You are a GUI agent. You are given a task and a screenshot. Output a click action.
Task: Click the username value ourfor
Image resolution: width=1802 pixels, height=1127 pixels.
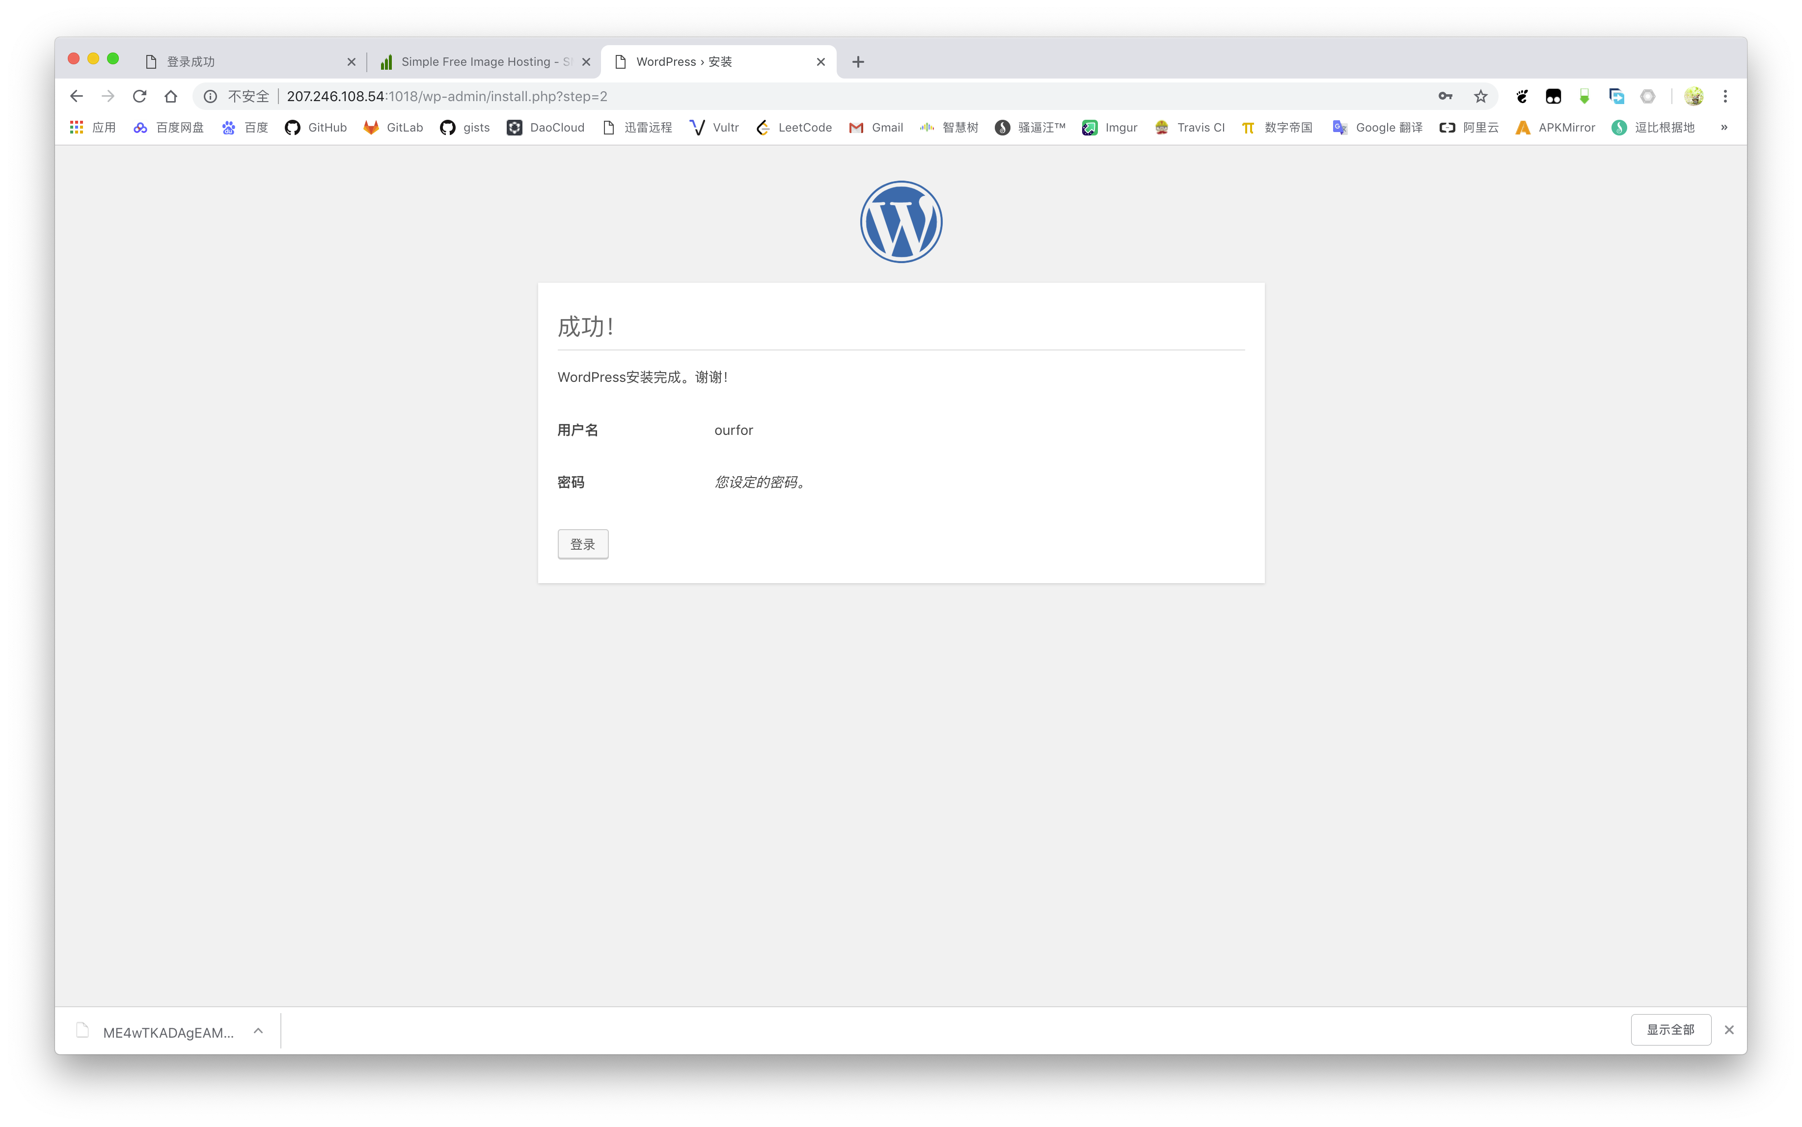[734, 430]
